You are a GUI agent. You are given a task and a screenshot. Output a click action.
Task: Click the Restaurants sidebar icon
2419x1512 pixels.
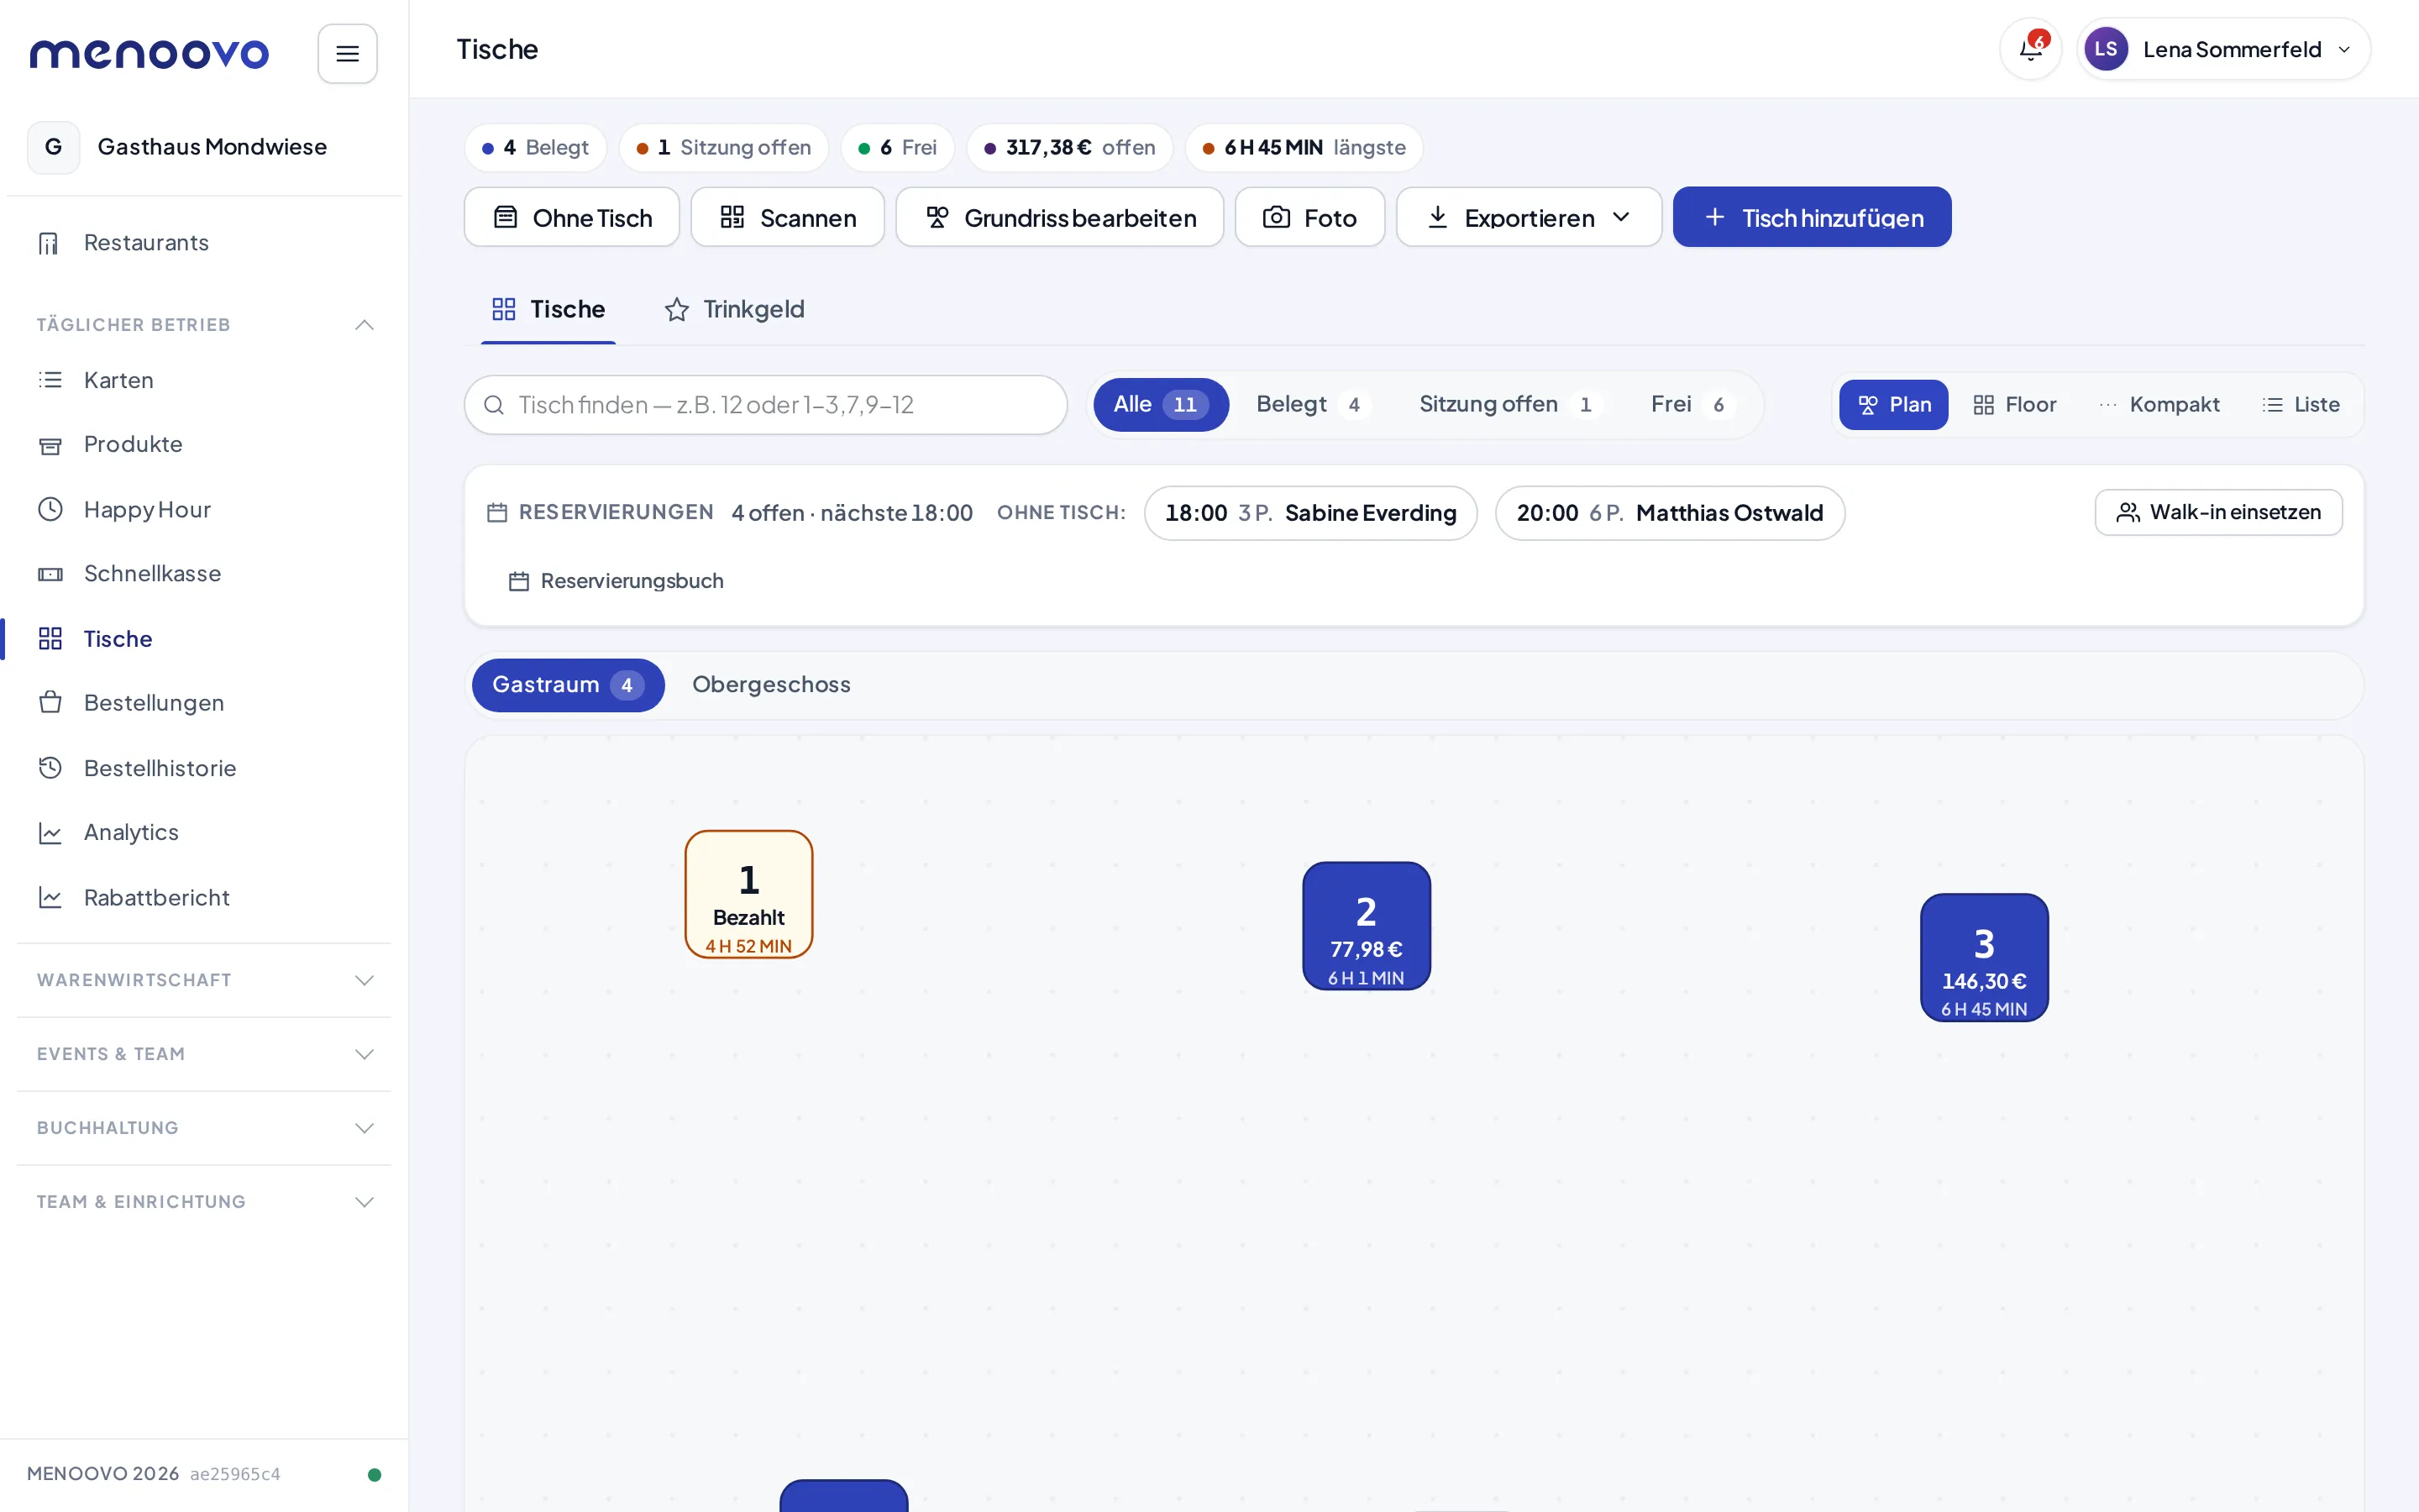click(x=49, y=243)
